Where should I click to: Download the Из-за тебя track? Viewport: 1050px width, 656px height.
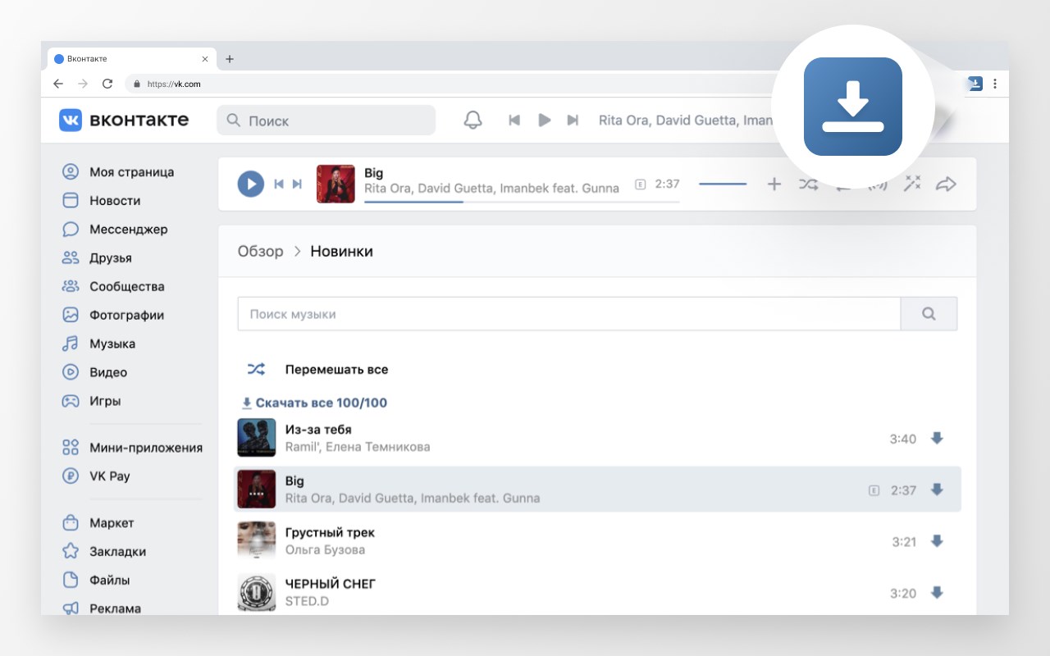tap(937, 439)
